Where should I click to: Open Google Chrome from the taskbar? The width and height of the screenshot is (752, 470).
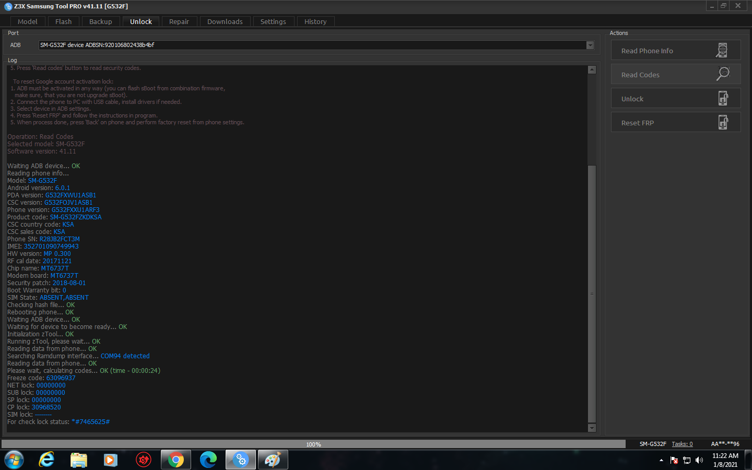(176, 460)
